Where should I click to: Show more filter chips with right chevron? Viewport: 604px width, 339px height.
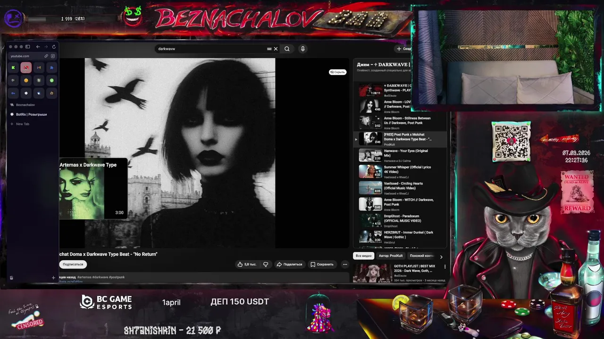pos(441,257)
